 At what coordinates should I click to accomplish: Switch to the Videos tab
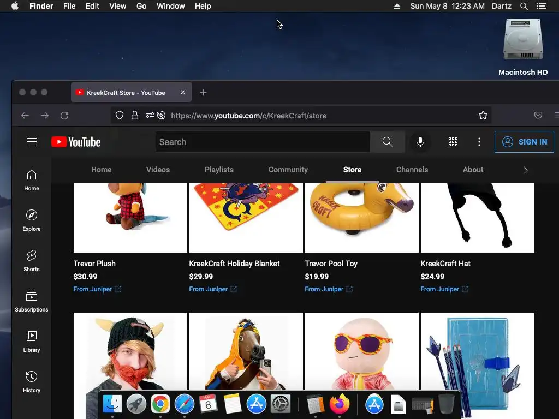pos(158,170)
